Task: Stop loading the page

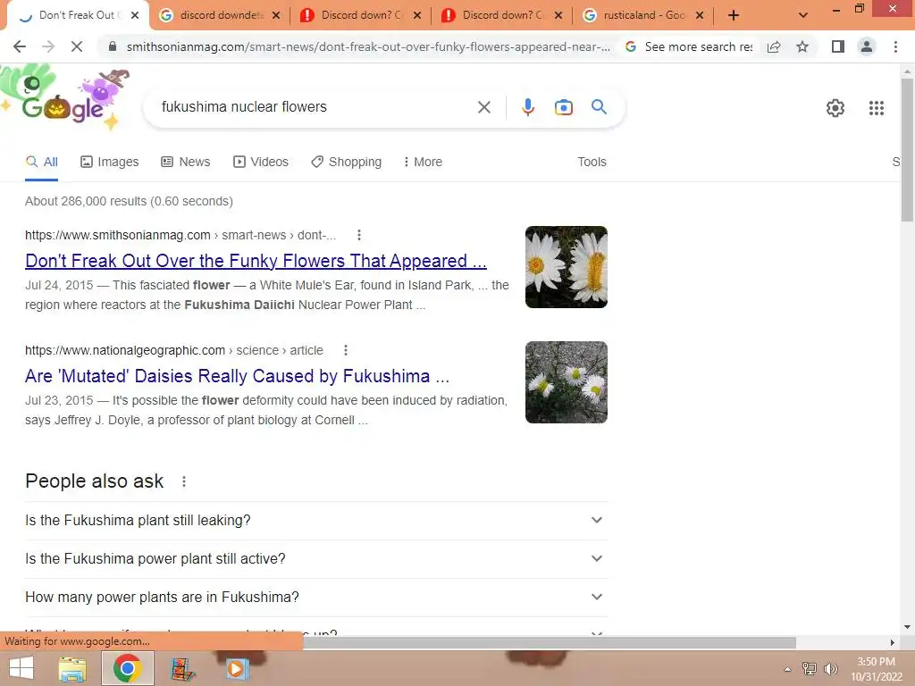Action: tap(77, 46)
